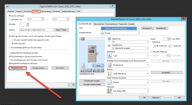Click the Canon printer device image
The width and height of the screenshot is (192, 105).
(x=93, y=54)
